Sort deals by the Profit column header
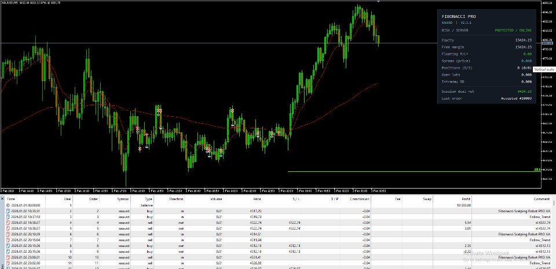Image resolution: width=556 pixels, height=269 pixels. click(x=466, y=199)
